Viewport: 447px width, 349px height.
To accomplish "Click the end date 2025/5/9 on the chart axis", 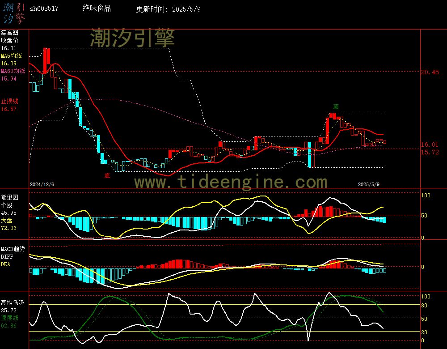I will (369, 184).
